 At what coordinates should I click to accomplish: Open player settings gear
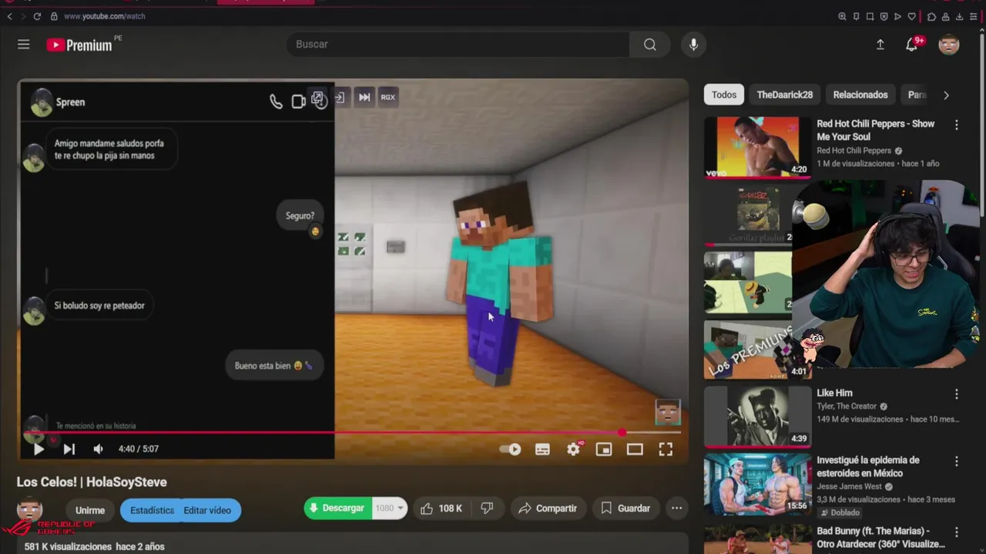click(x=574, y=449)
